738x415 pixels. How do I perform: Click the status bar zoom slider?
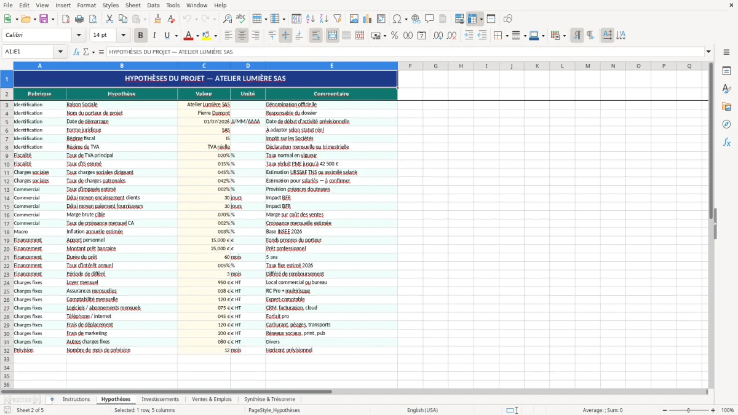688,410
